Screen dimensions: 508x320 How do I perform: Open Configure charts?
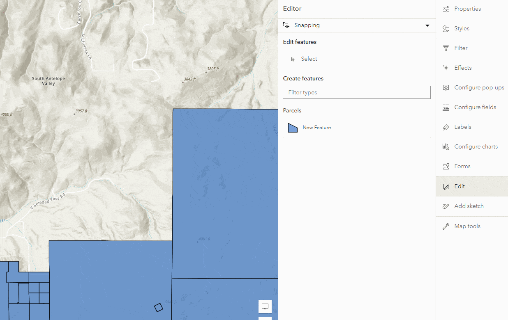pyautogui.click(x=476, y=146)
